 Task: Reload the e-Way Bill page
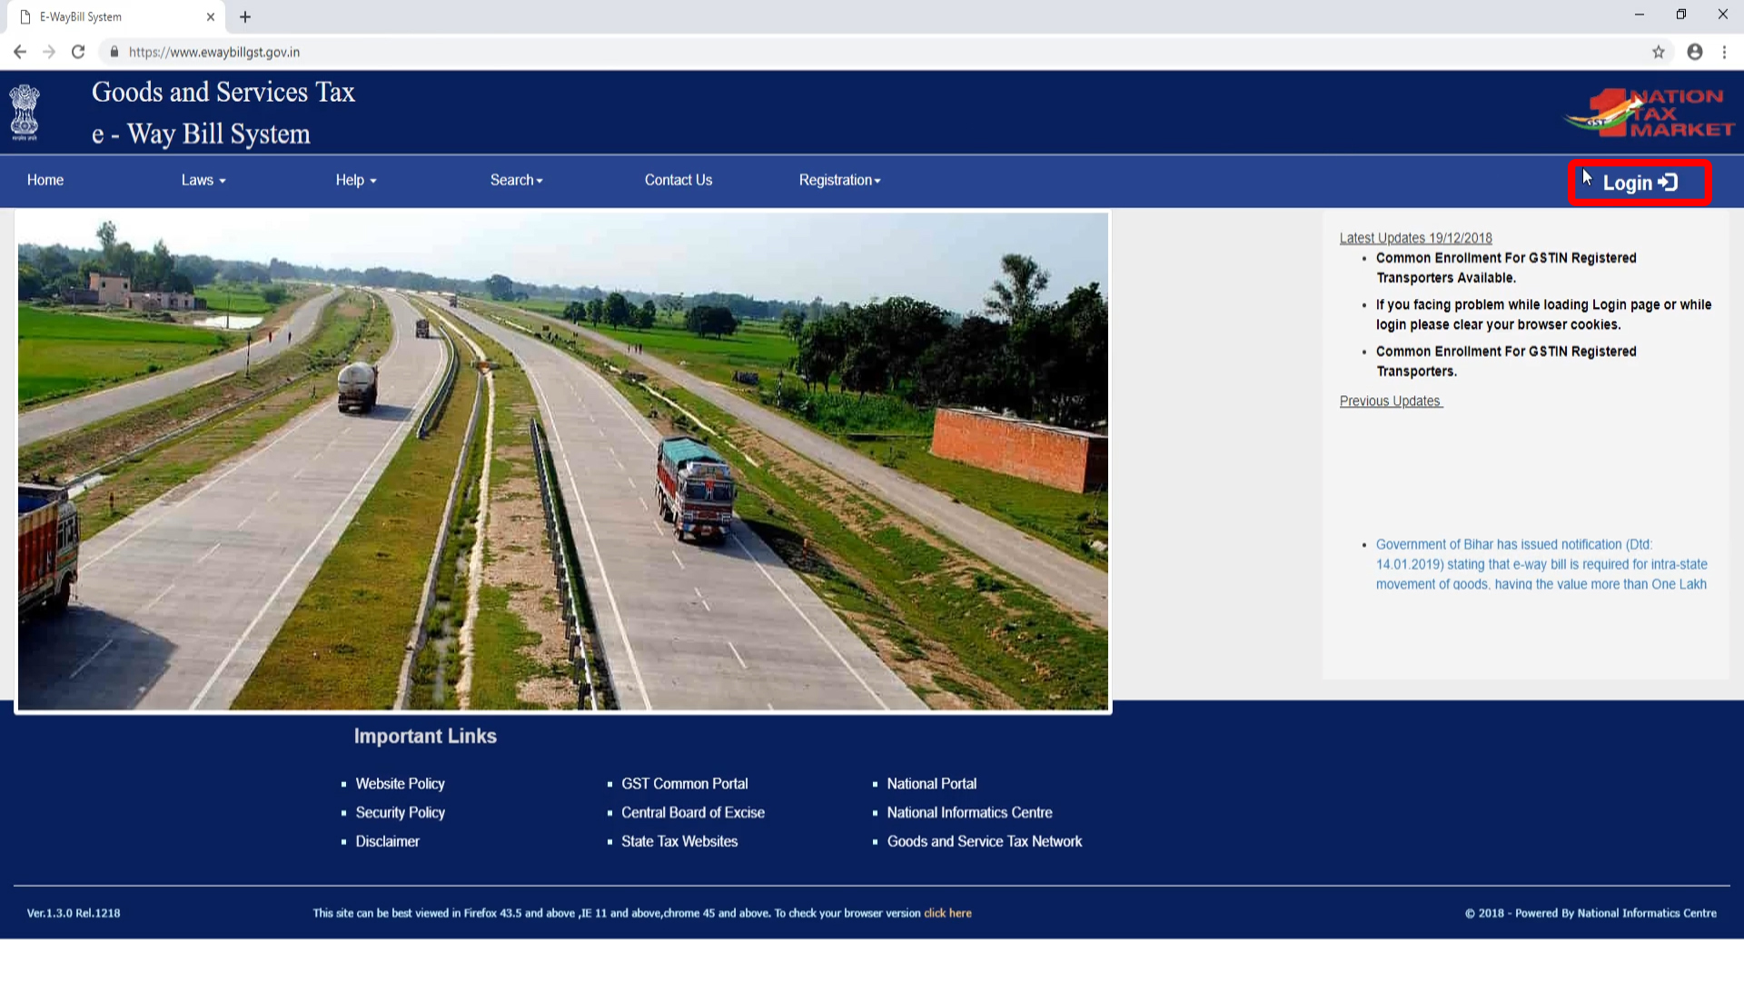pos(78,52)
